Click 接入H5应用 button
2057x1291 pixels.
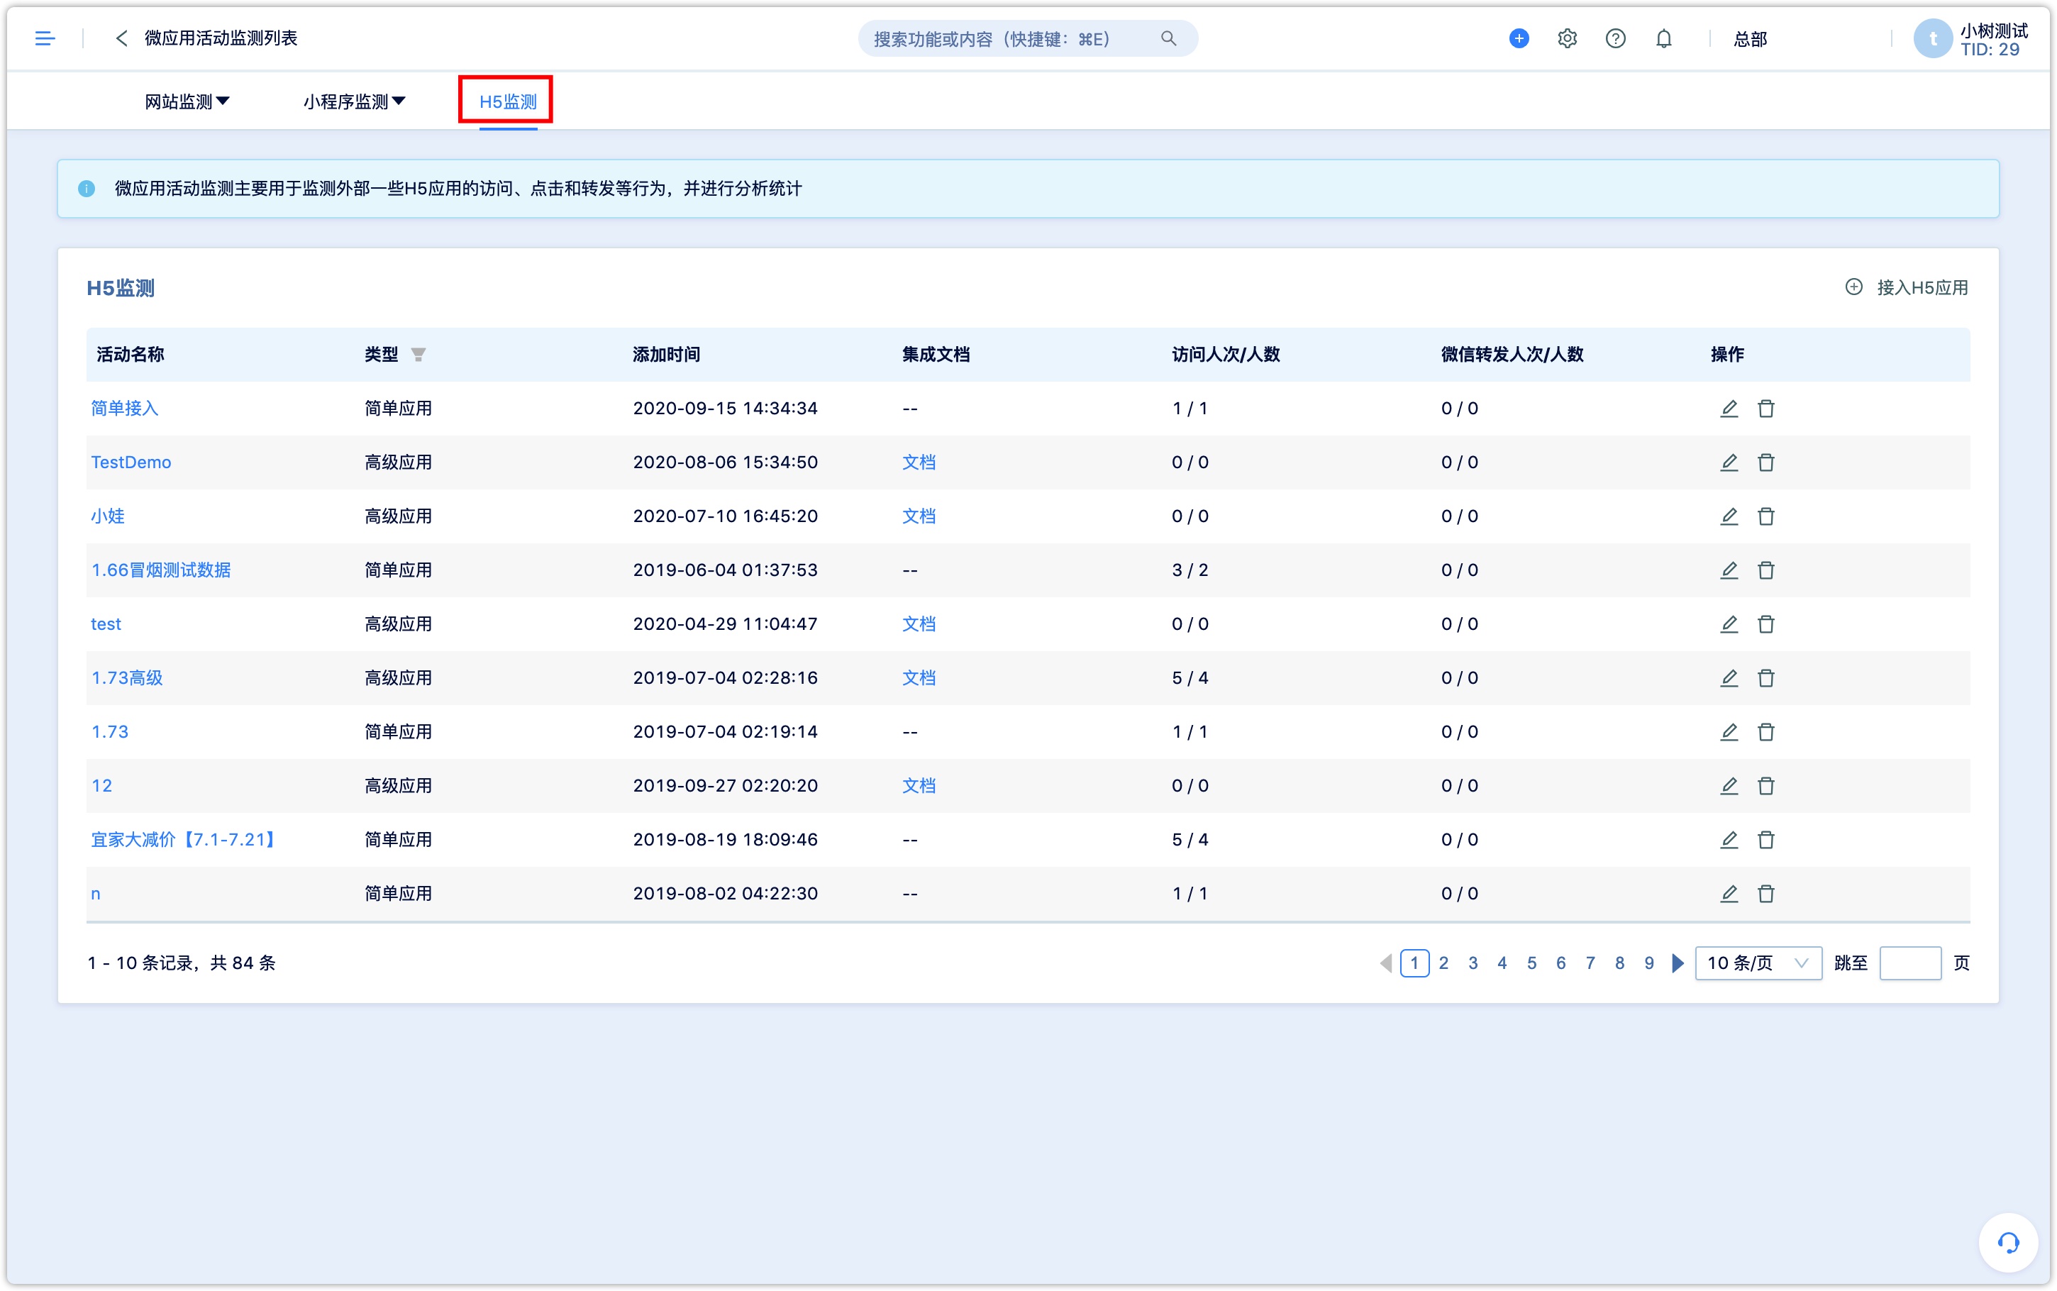tap(1906, 288)
